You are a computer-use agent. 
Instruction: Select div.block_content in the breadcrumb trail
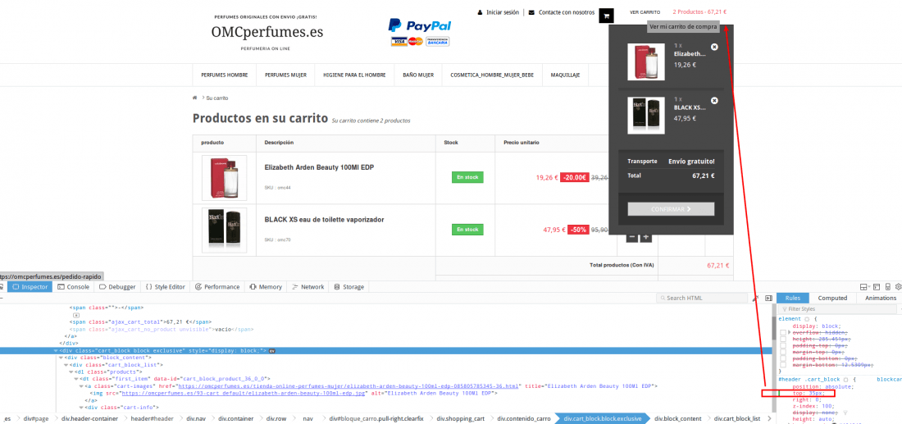(677, 418)
